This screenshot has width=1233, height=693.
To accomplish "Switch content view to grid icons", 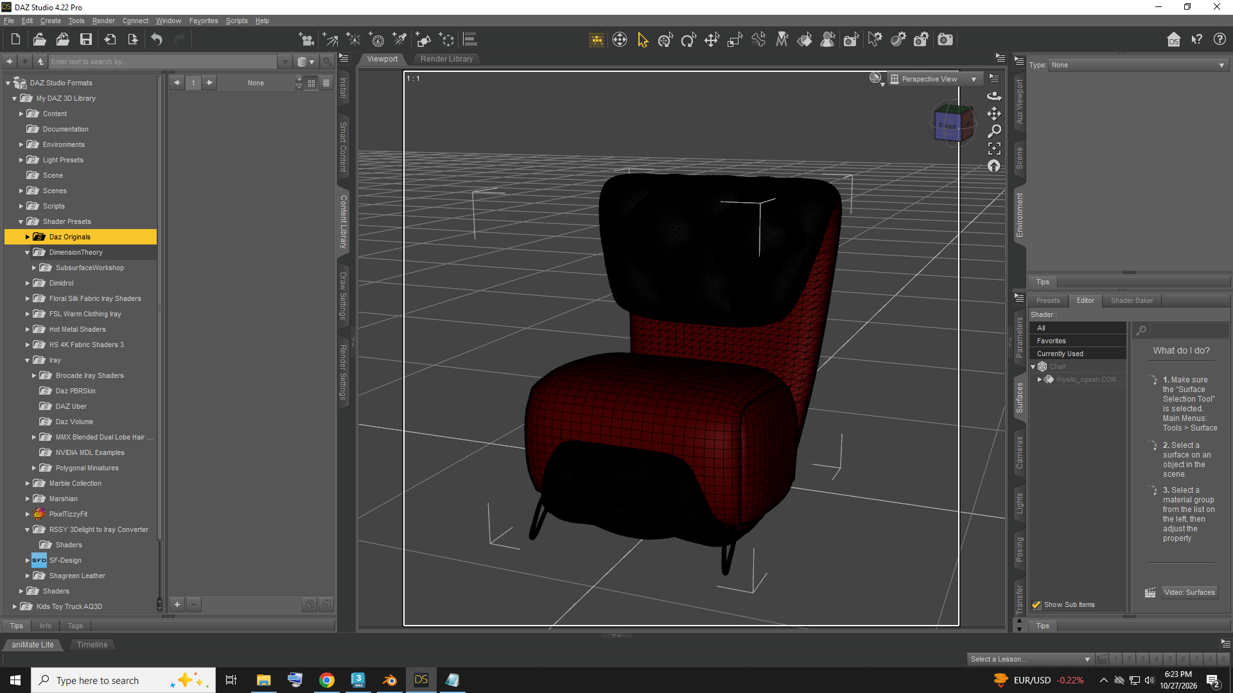I will (311, 83).
